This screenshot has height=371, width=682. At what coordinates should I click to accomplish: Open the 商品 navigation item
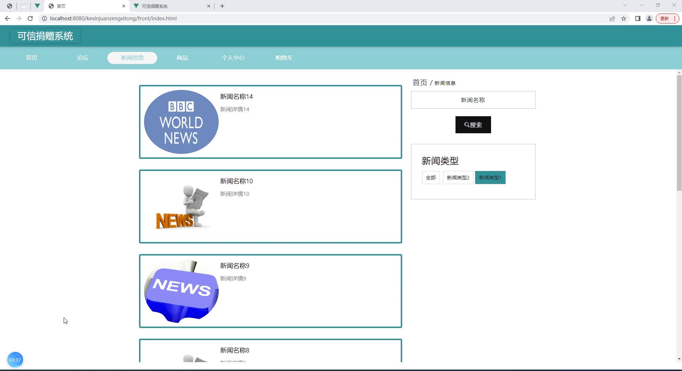pos(182,58)
